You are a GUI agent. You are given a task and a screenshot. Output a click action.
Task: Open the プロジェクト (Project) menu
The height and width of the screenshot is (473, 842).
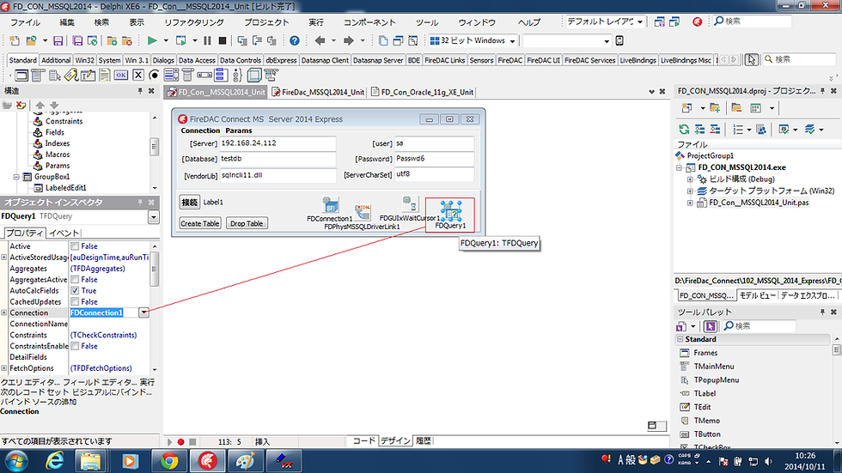[x=266, y=22]
